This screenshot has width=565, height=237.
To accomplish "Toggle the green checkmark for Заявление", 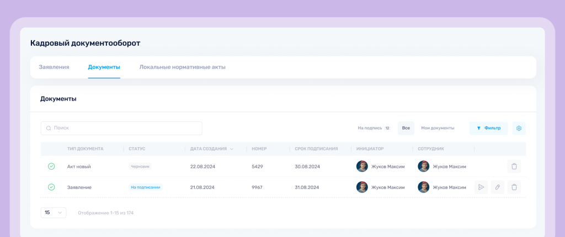I will 51,187.
